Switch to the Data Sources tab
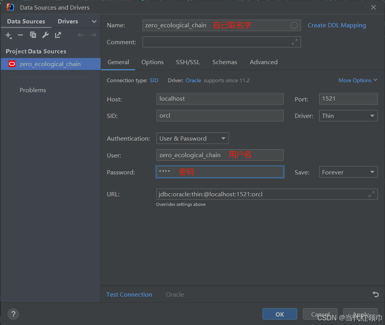The height and width of the screenshot is (325, 385). pos(26,22)
